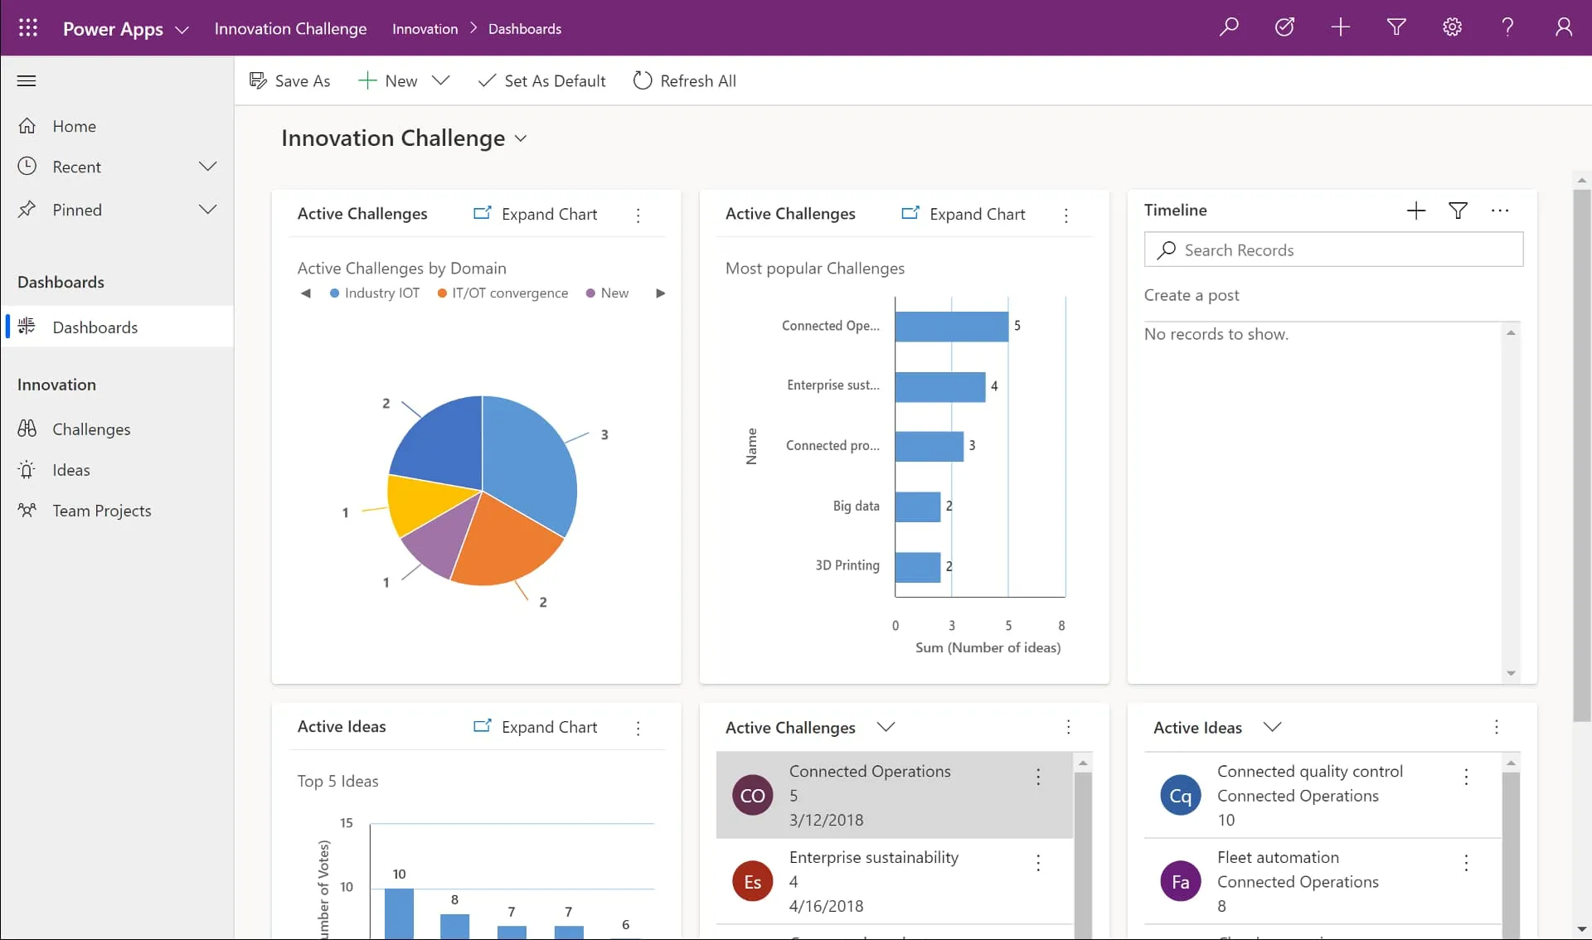This screenshot has height=940, width=1592.
Task: Click the help question mark icon
Action: tap(1507, 27)
